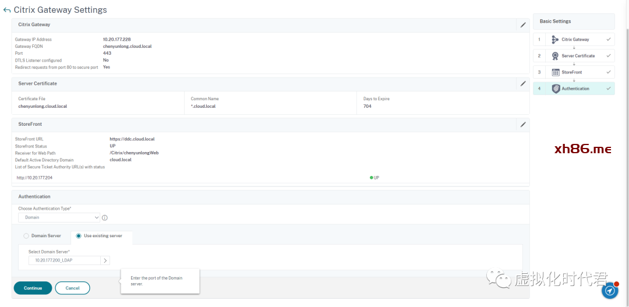Click the Port value 443
Screen dimensions: 629x307
tap(107, 53)
